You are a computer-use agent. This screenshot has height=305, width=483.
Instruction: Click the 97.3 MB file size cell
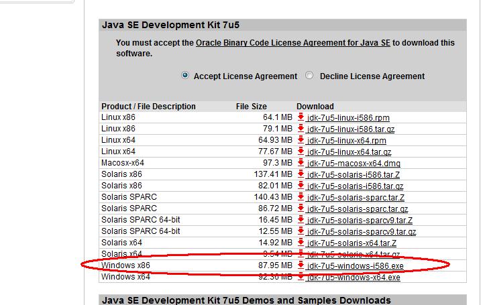point(278,162)
